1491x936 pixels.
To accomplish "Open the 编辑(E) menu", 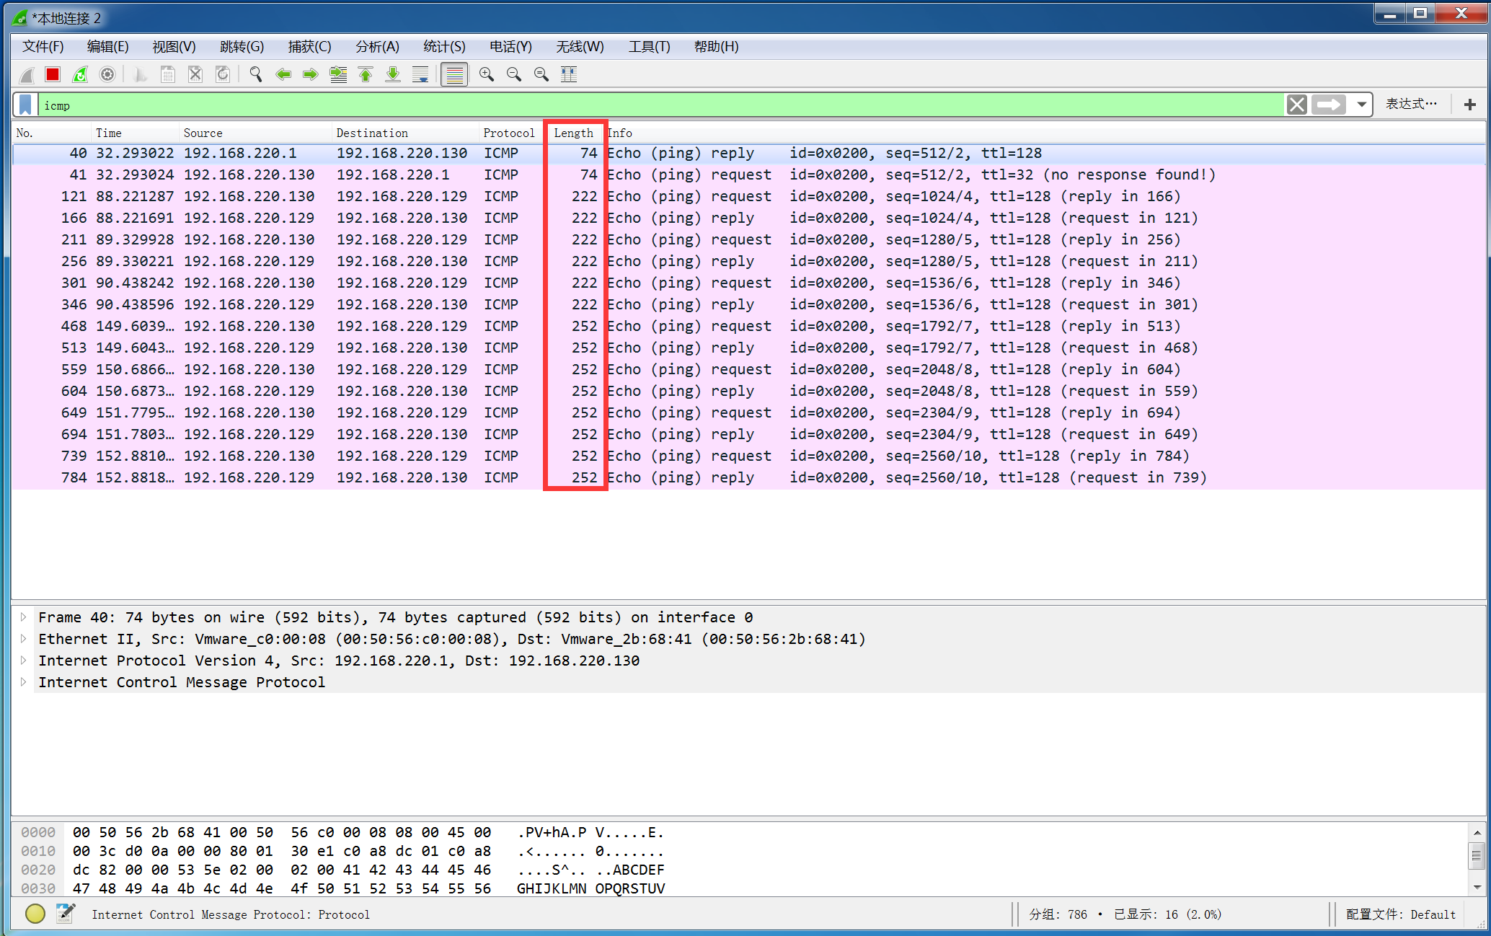I will tap(108, 47).
